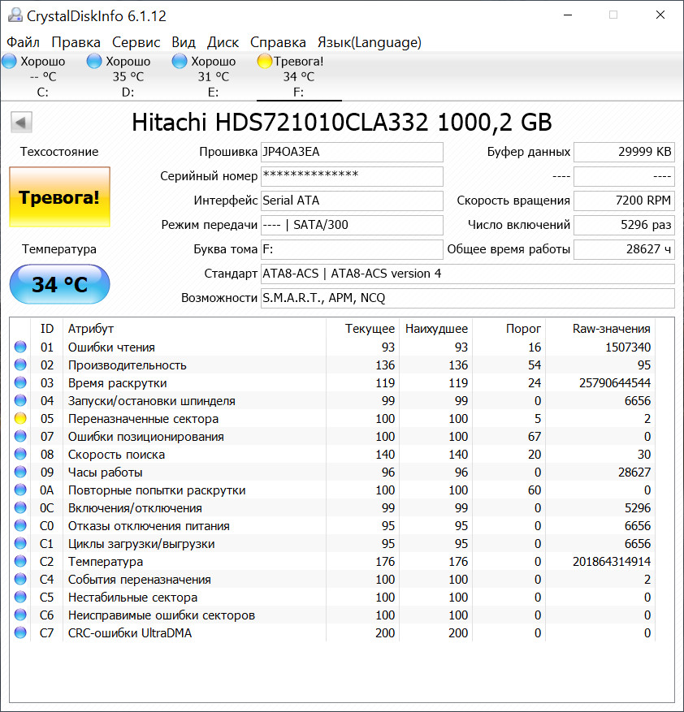
Task: Click the blue status orb for drive D:
Action: 94,61
